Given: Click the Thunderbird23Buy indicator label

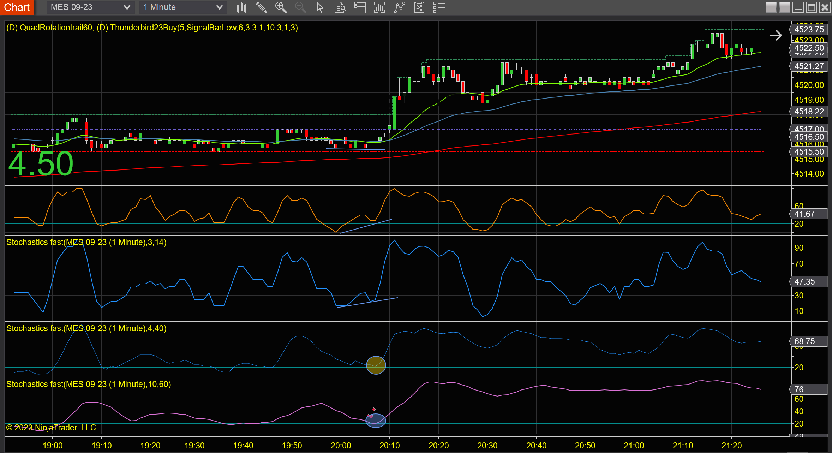Looking at the screenshot, I should [197, 28].
